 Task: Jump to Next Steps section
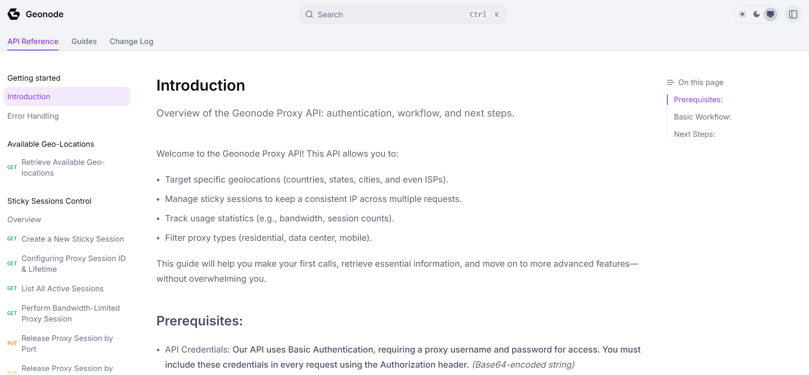[694, 134]
